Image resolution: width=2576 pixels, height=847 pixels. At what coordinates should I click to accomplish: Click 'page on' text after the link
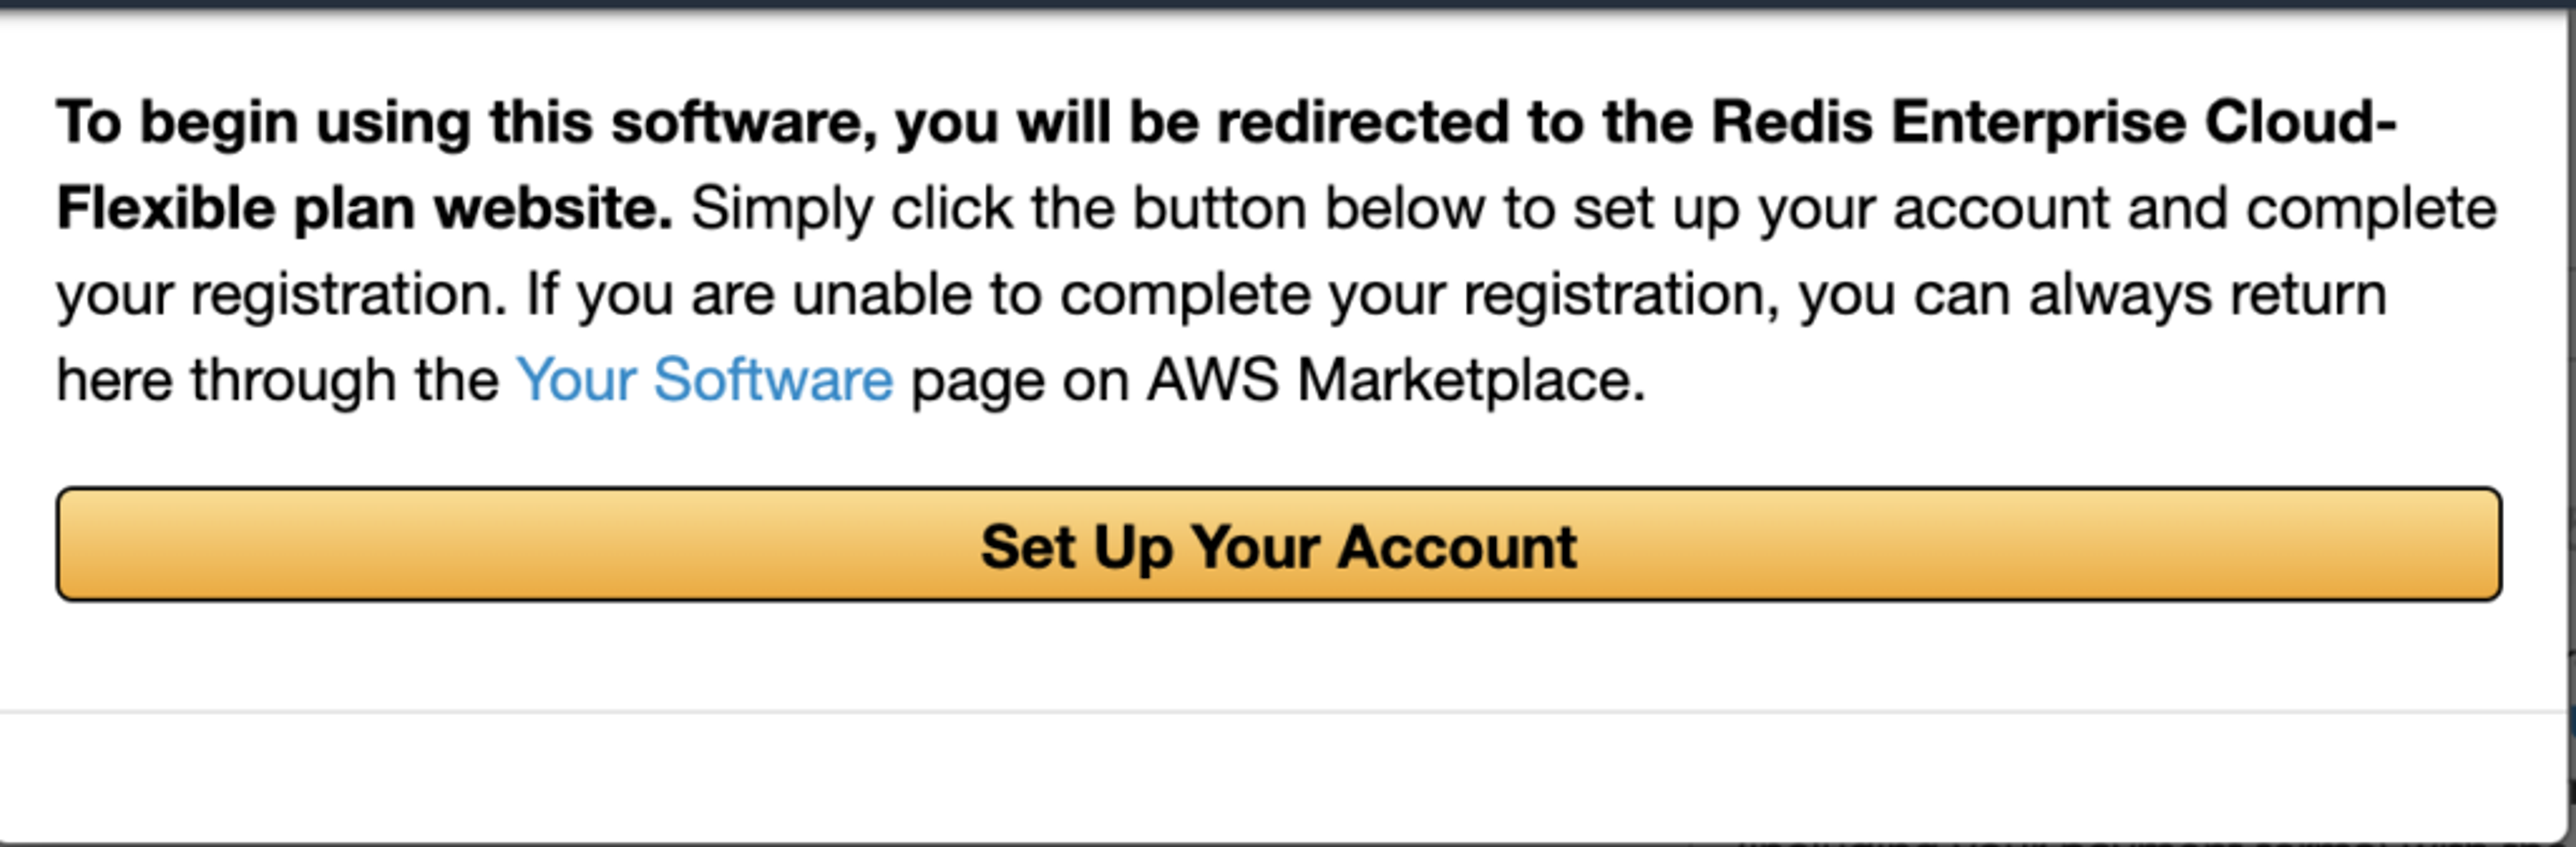tap(1020, 381)
